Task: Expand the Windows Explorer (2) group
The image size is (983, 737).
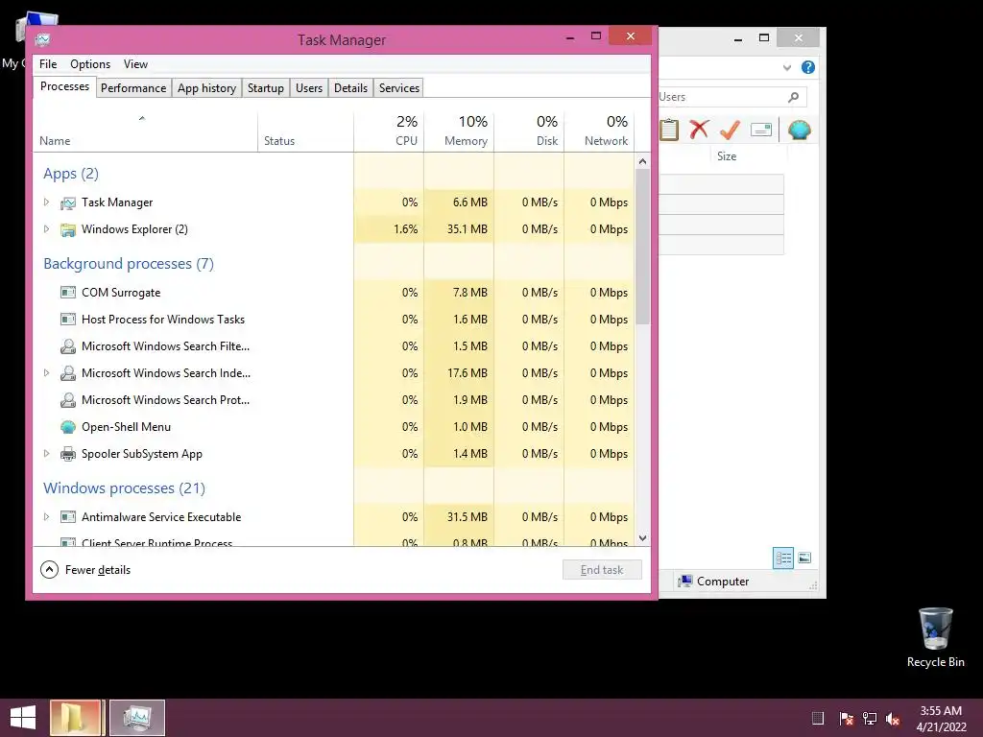Action: point(46,229)
